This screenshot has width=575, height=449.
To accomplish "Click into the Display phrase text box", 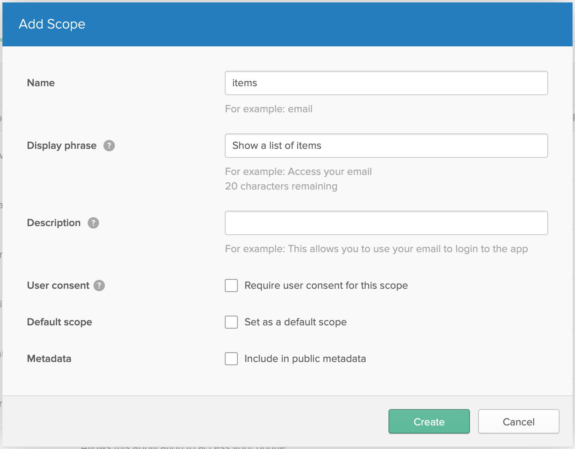I will 386,146.
